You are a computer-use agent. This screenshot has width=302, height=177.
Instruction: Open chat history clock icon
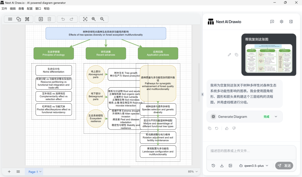point(213,166)
